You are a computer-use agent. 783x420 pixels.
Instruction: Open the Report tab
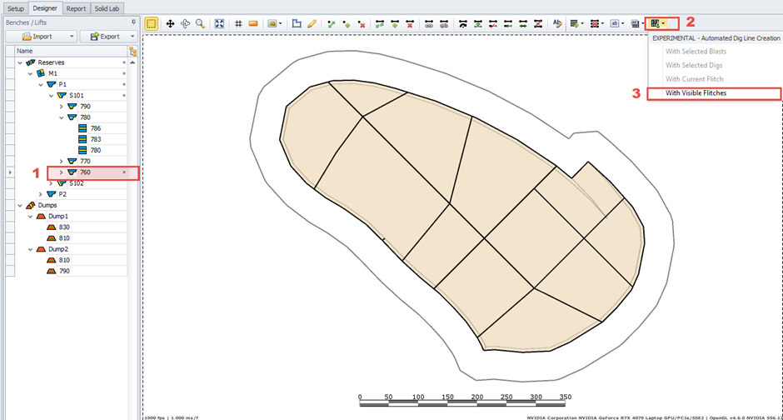(x=76, y=8)
